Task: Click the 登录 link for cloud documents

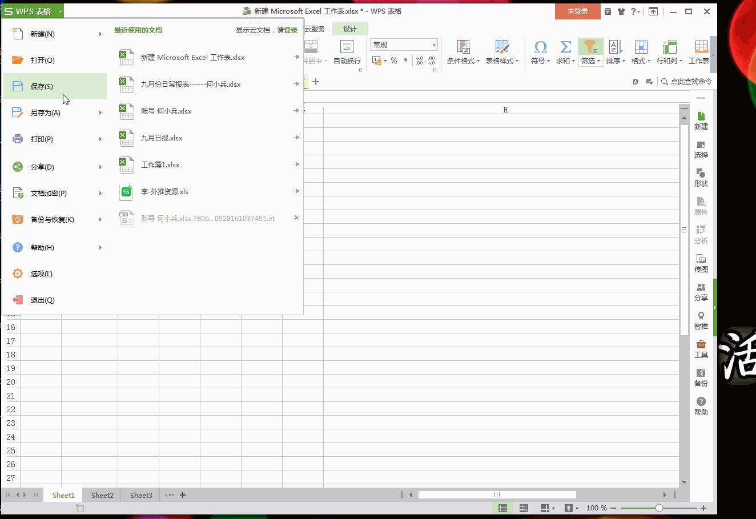Action: tap(291, 30)
